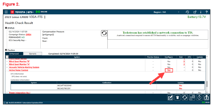The height and width of the screenshot is (107, 213).
Task: Click the stopwatch timer icon
Action: point(199,97)
